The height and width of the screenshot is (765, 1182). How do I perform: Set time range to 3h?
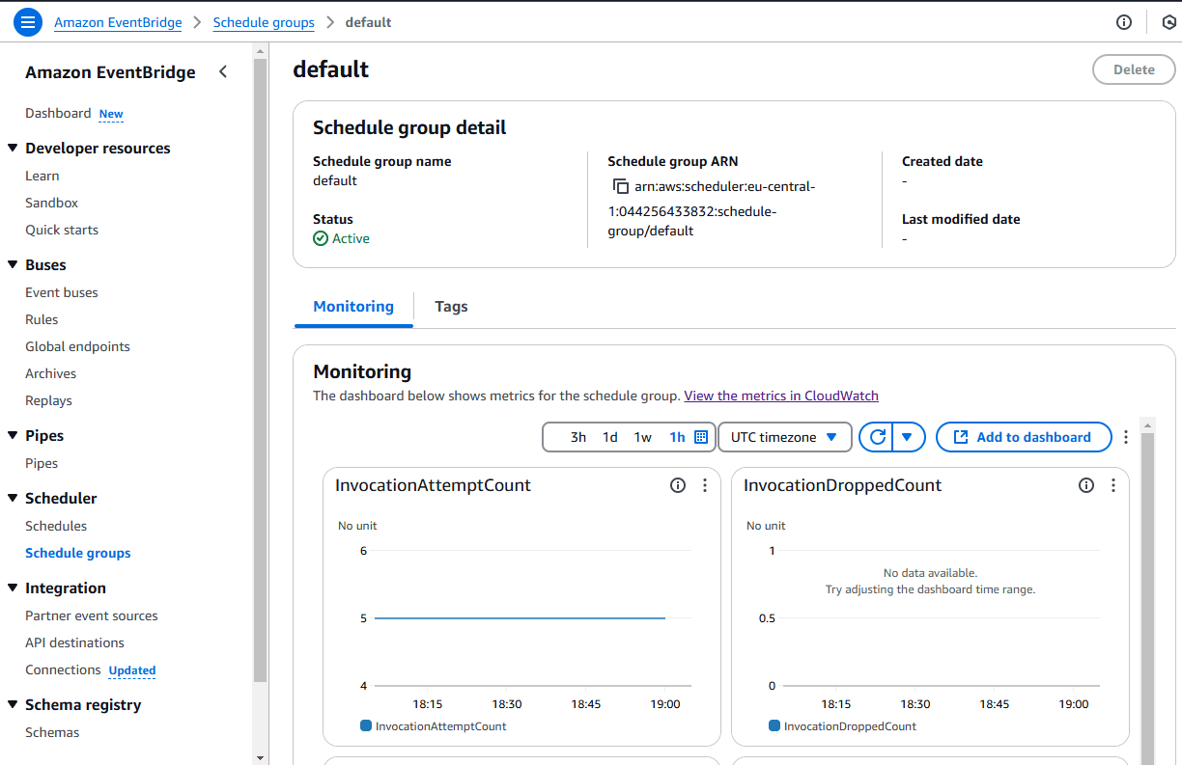coord(578,437)
